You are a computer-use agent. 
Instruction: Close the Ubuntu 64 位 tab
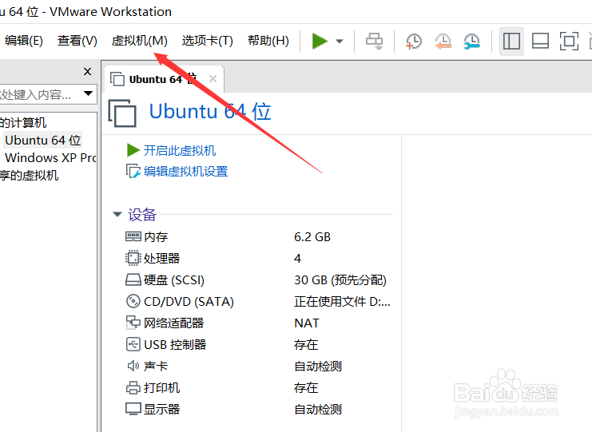click(x=213, y=79)
